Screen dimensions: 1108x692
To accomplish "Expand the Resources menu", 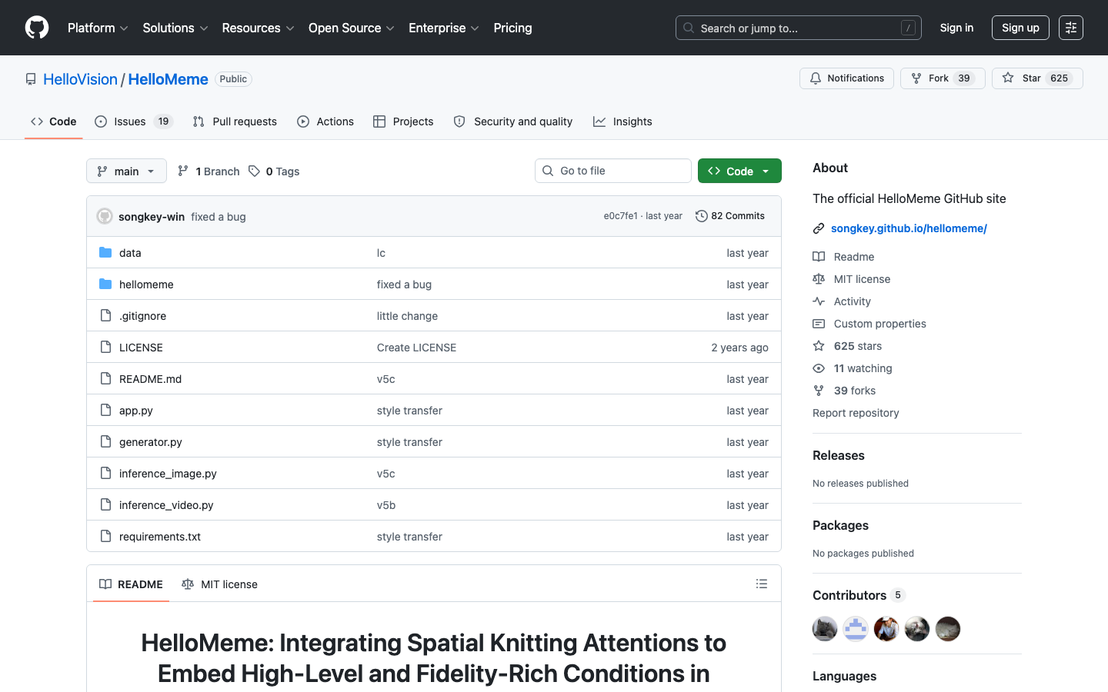I will 258,28.
